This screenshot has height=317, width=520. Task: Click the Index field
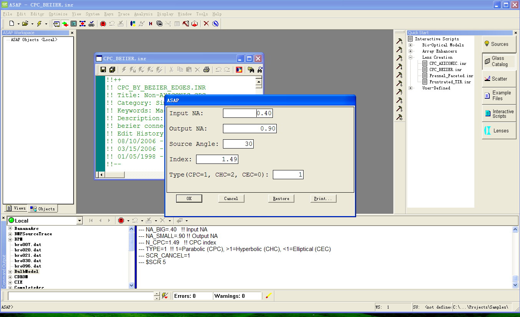(x=217, y=159)
